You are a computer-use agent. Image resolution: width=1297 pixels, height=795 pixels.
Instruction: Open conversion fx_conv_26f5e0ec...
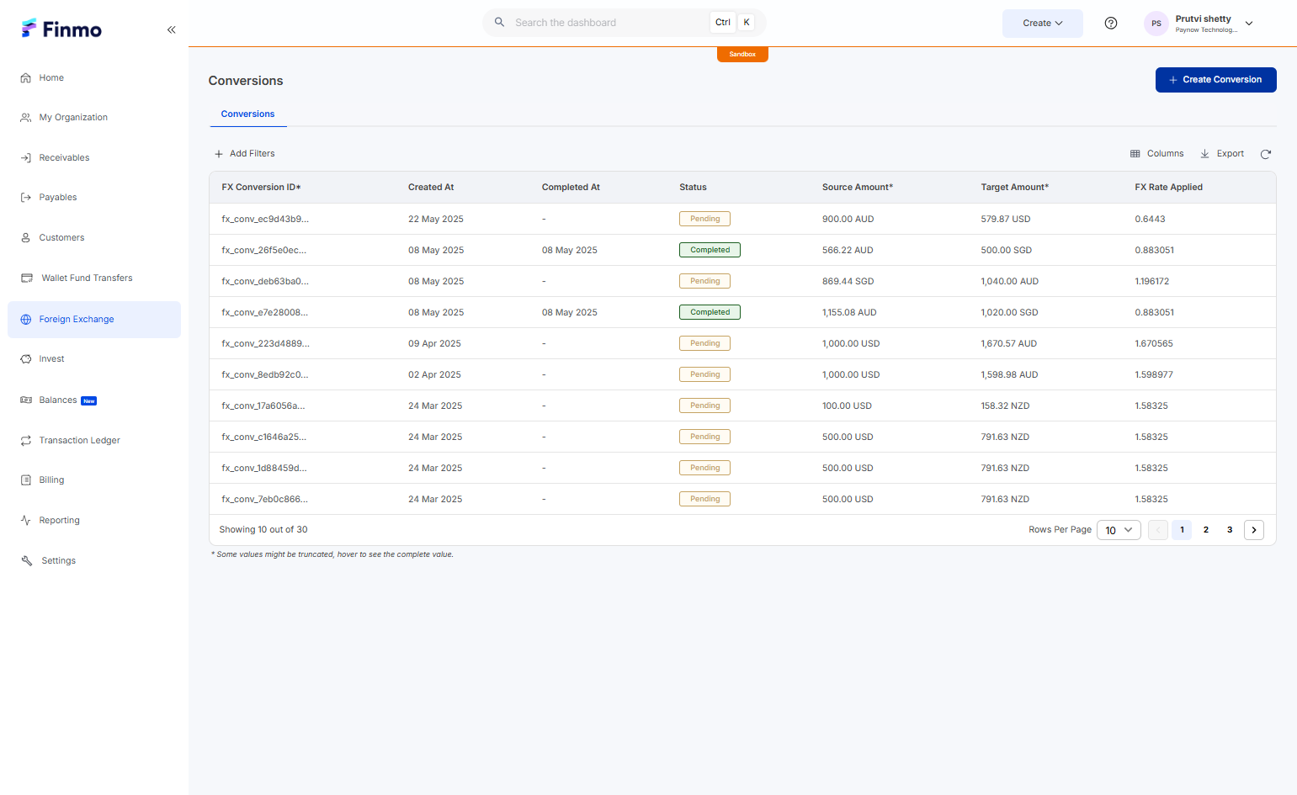263,251
